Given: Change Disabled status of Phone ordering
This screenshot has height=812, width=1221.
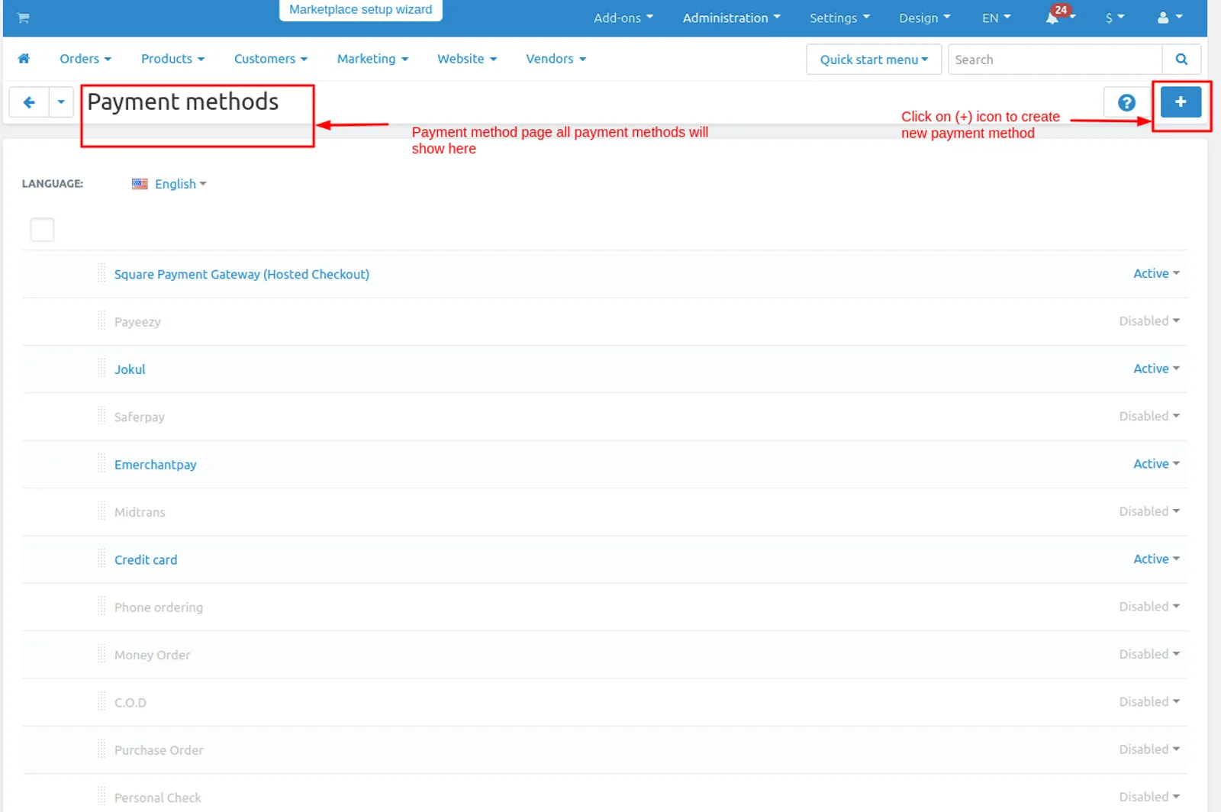Looking at the screenshot, I should click(x=1149, y=607).
